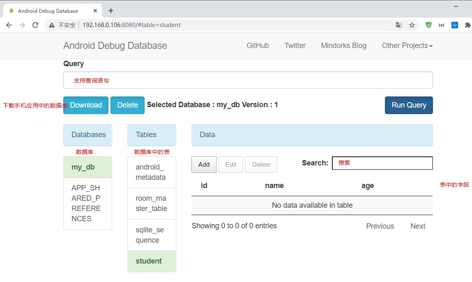Select the my_db database
Viewport: 472px width, 282px height.
[x=87, y=167]
